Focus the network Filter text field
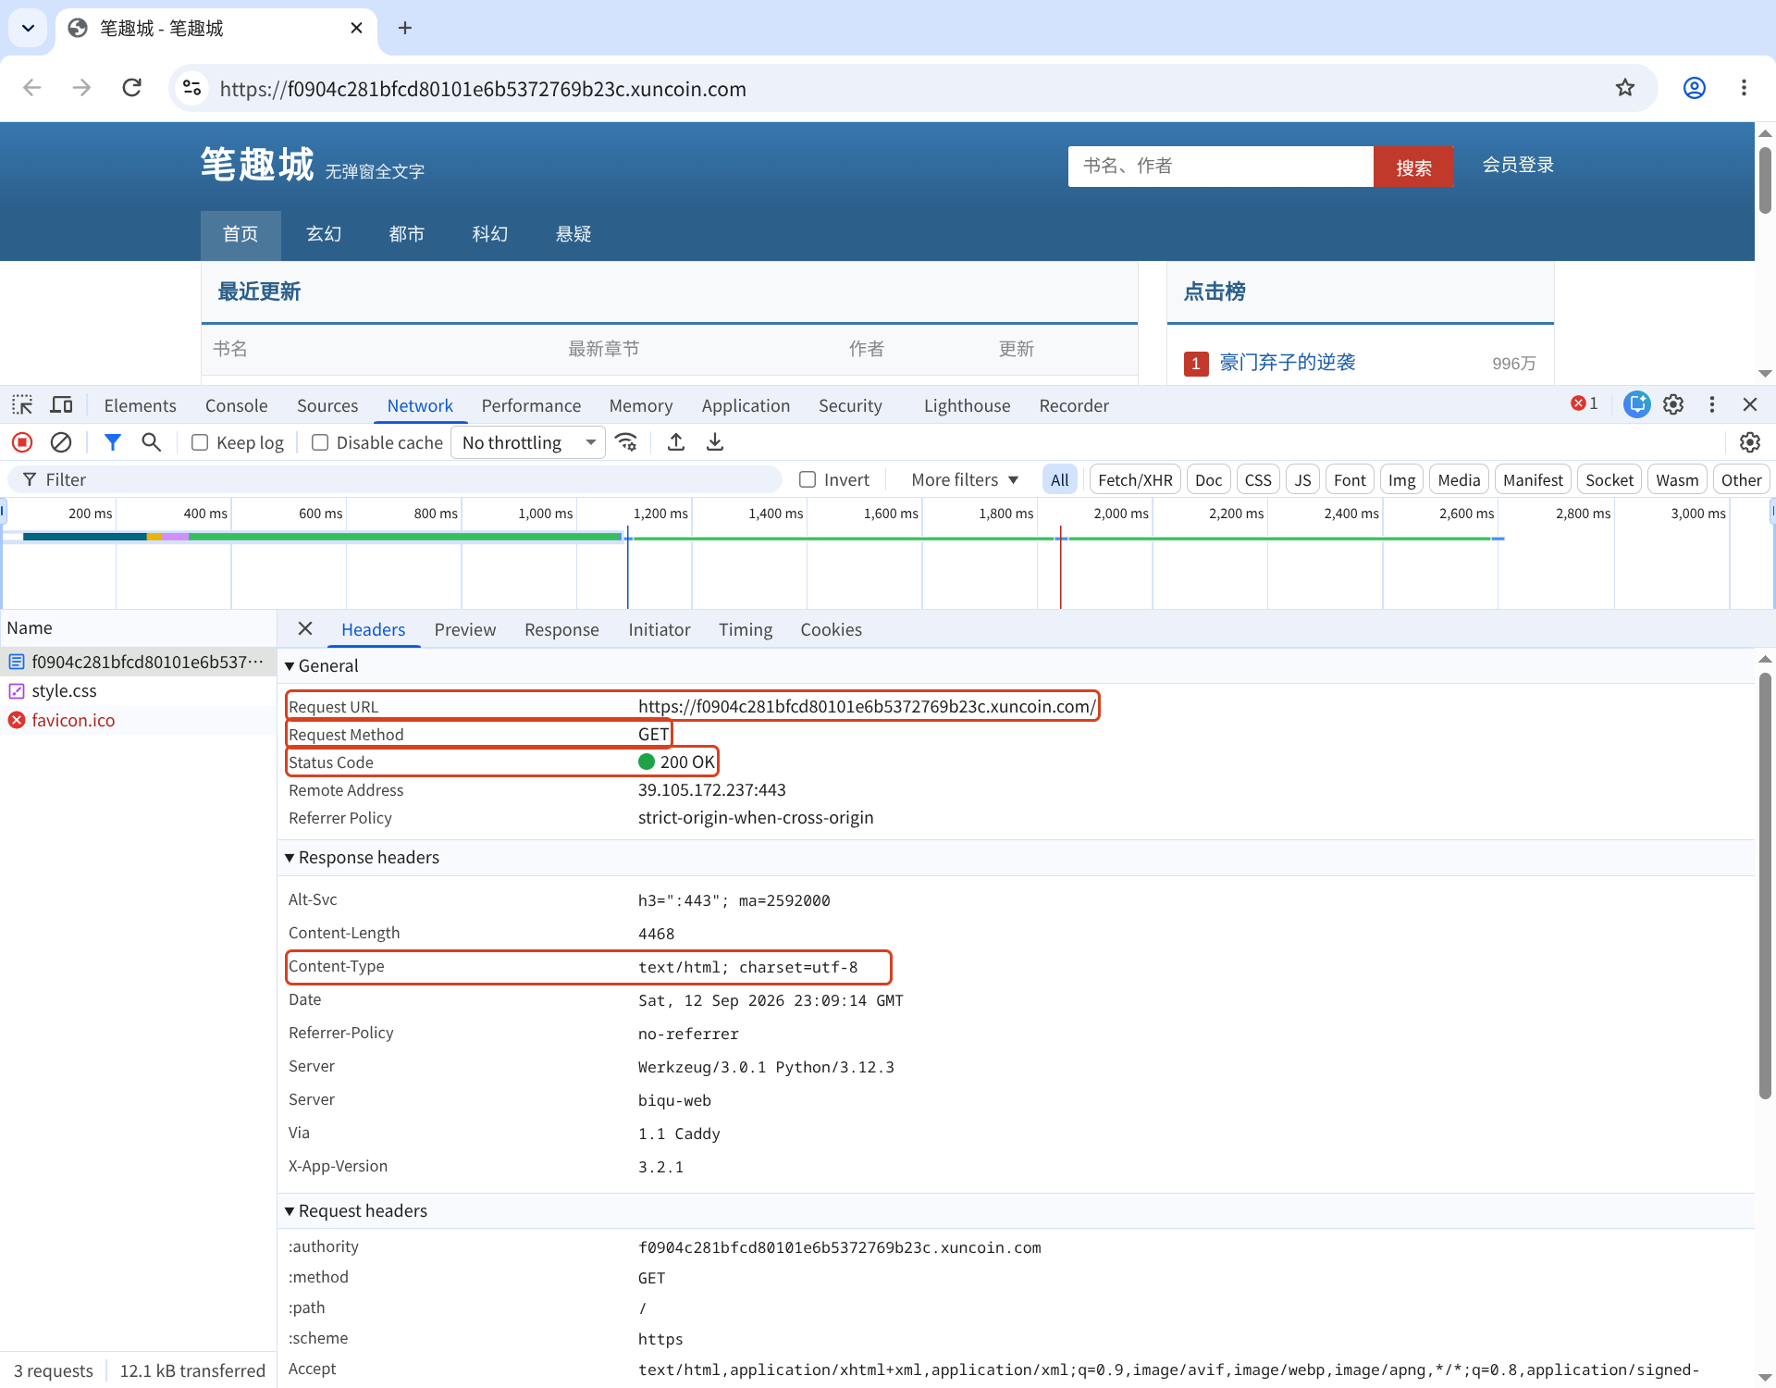1776x1388 pixels. 396,479
